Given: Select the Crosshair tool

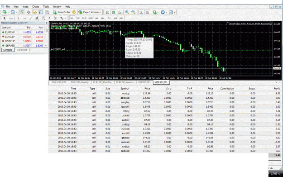Looking at the screenshot, I should point(11,18).
